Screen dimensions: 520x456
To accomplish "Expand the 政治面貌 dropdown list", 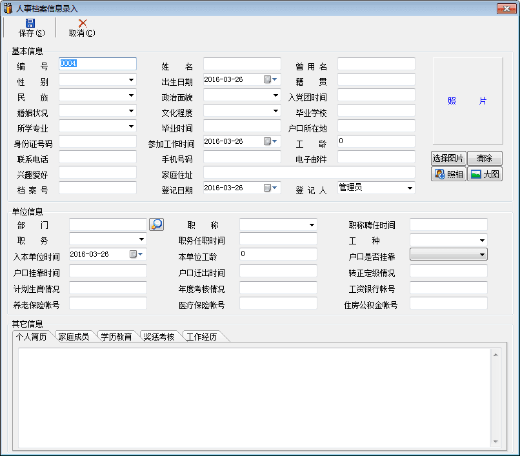I will 275,95.
